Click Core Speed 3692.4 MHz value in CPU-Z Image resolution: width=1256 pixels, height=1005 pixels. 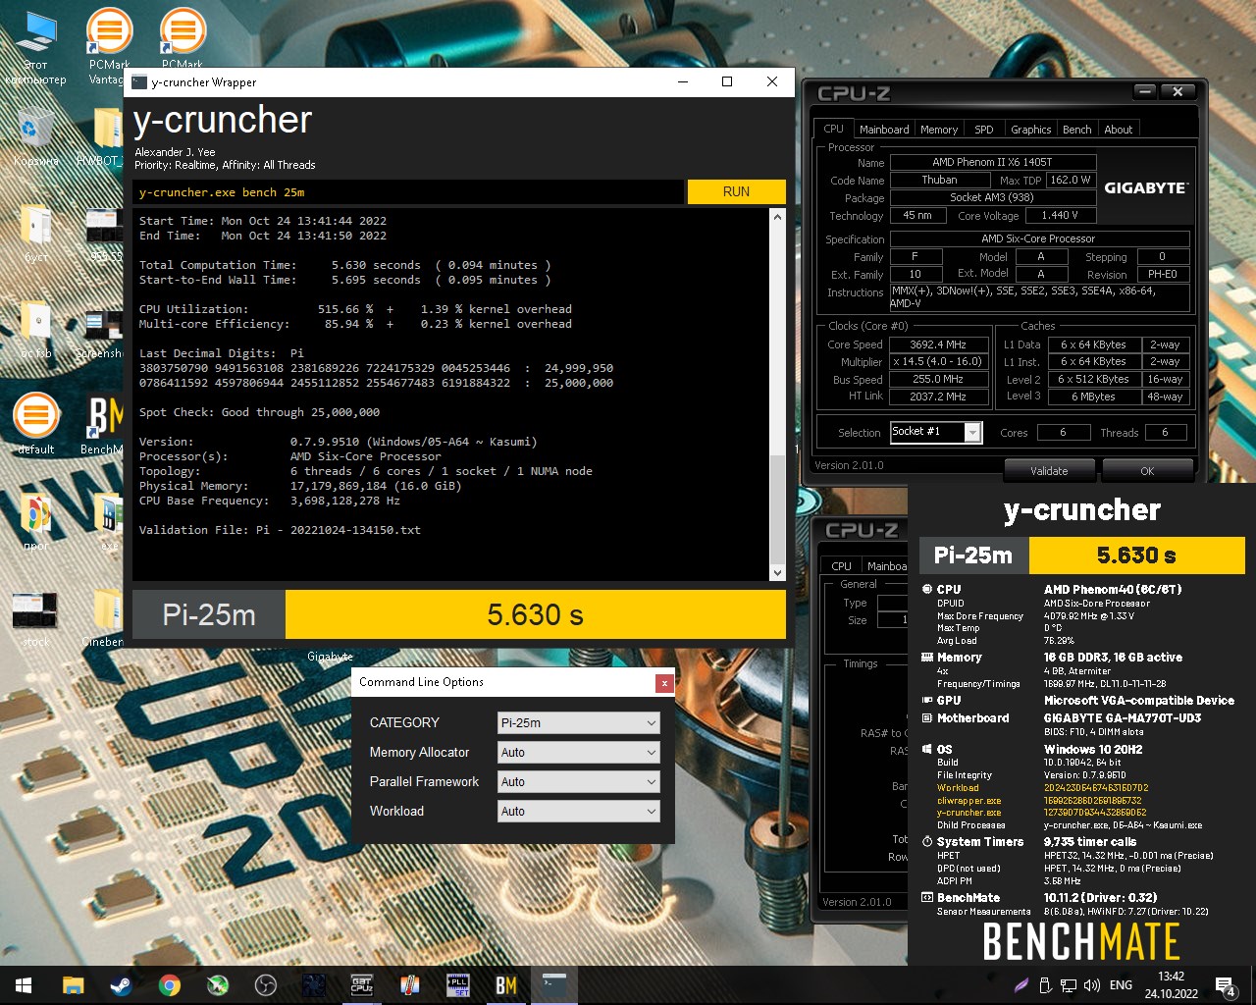pos(938,344)
